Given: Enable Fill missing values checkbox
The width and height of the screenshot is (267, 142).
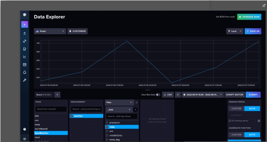Looking at the screenshot, I should 230,121.
